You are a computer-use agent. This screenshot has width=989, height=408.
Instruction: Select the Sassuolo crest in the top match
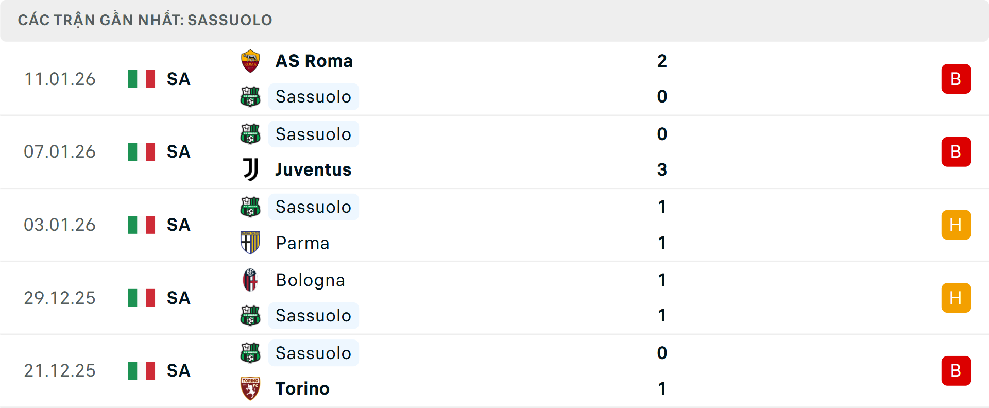[x=250, y=96]
